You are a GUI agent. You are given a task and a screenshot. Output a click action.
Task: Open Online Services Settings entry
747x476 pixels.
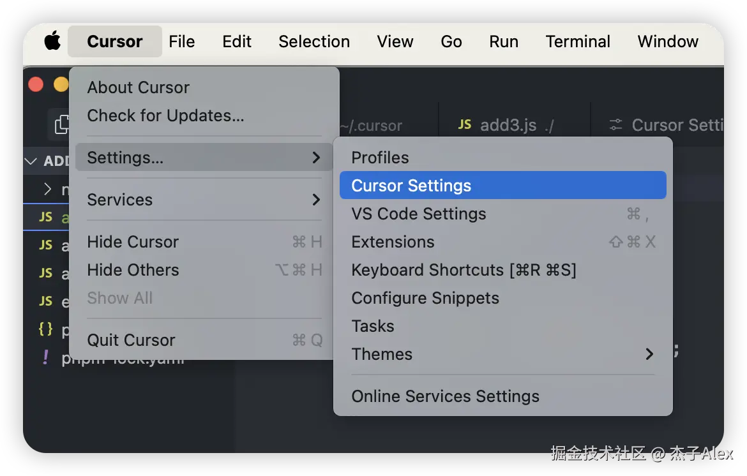pos(445,396)
